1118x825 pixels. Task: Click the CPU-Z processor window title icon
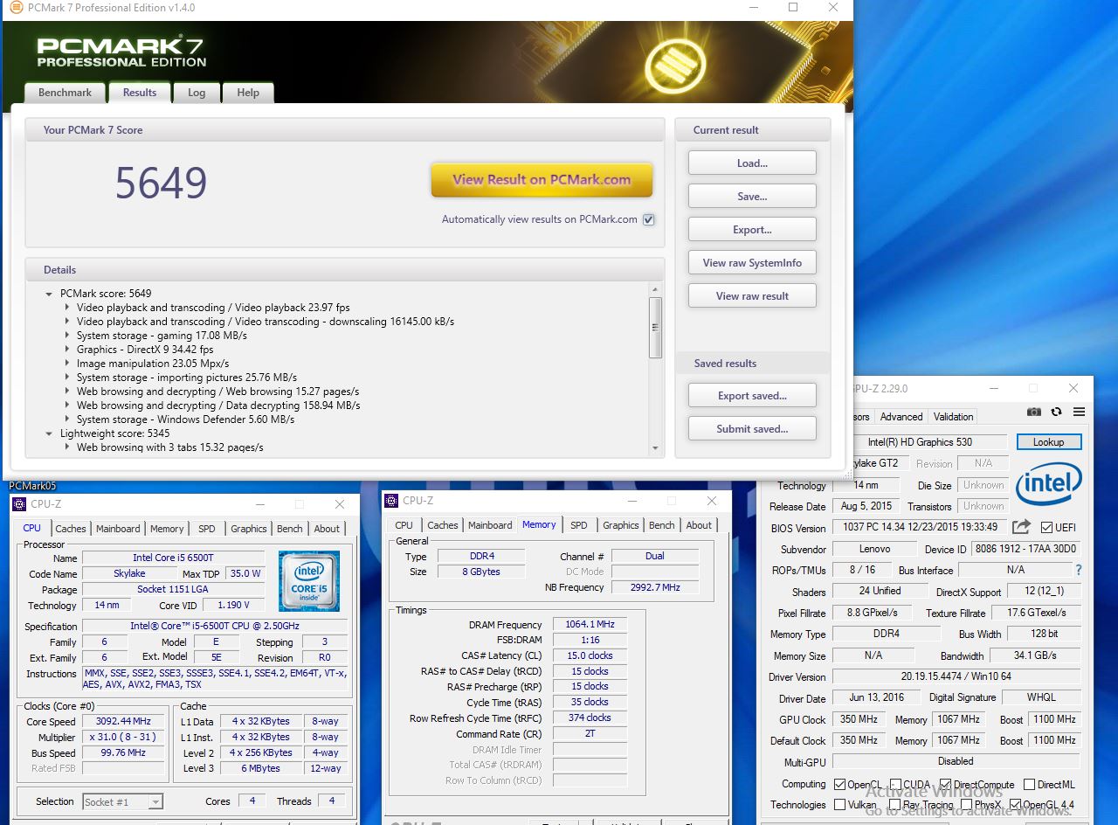pos(19,504)
